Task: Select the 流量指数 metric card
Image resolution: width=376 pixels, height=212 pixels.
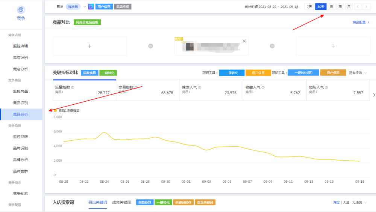Action: coord(85,90)
